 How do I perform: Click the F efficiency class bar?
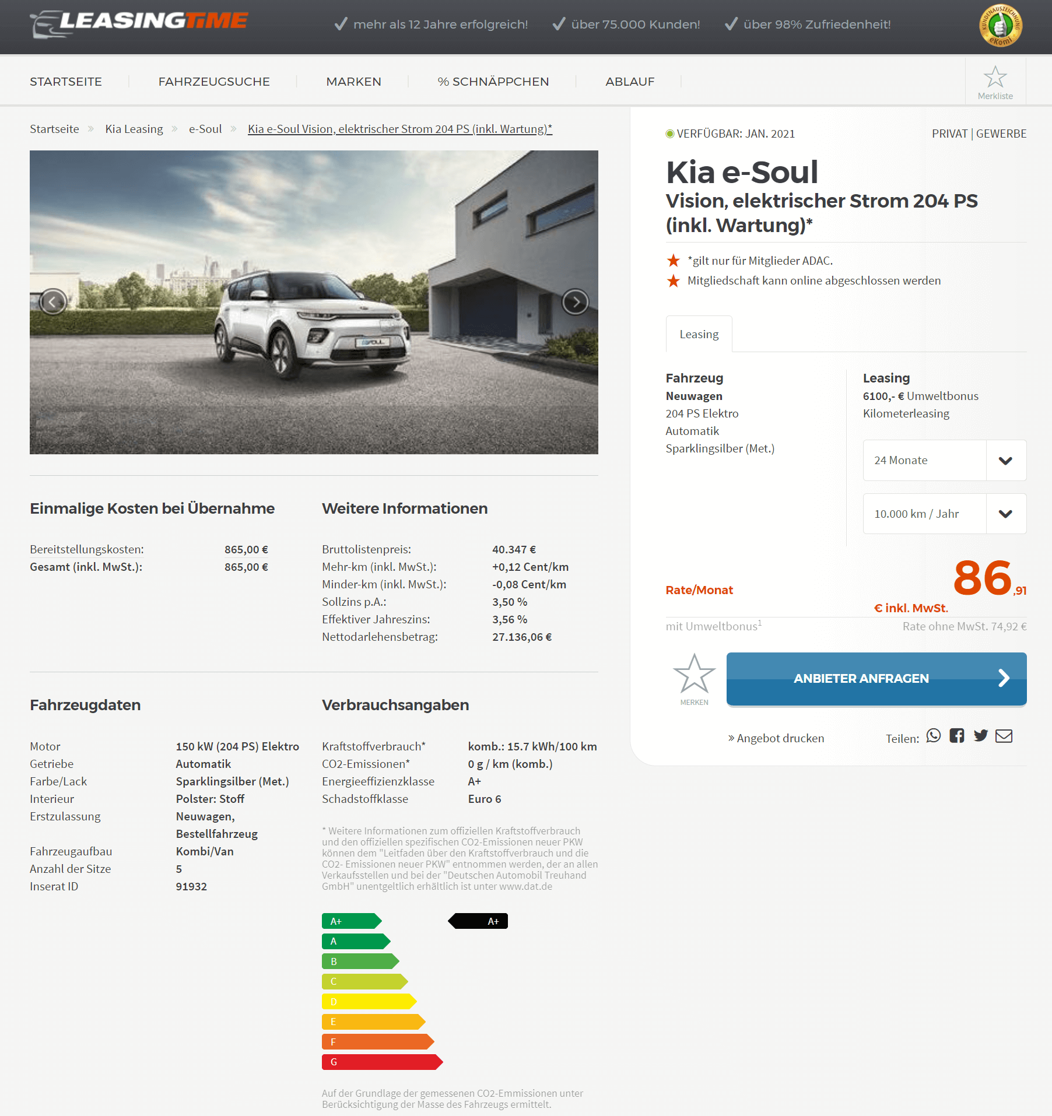pyautogui.click(x=378, y=1042)
